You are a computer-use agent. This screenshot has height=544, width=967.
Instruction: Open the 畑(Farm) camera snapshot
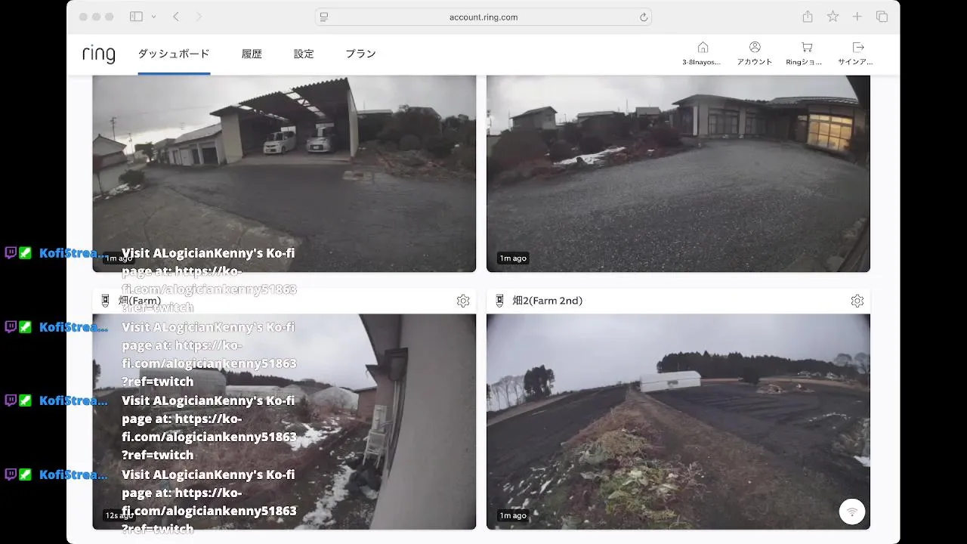(x=284, y=422)
